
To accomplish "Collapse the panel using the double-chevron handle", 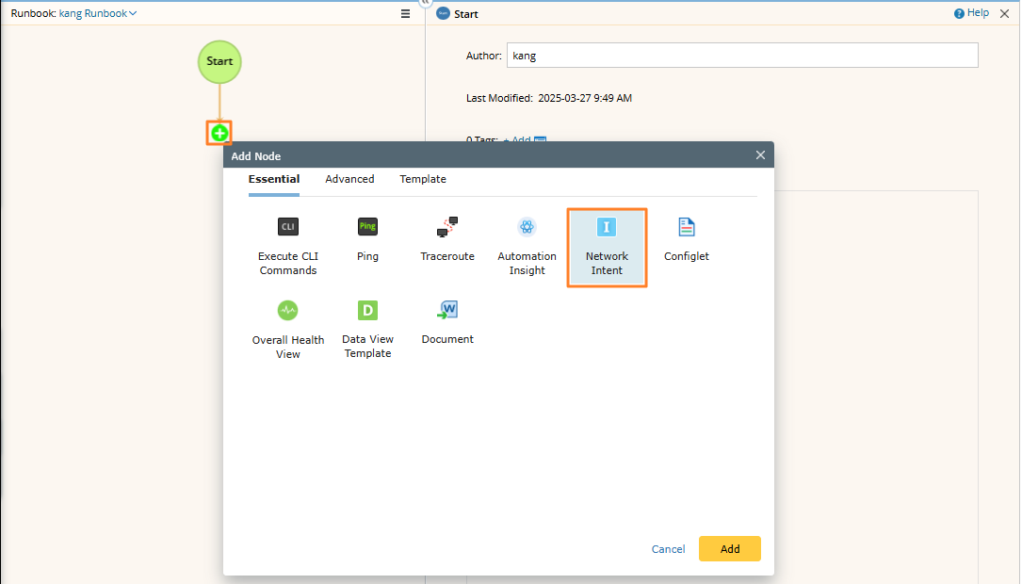I will tap(425, 3).
